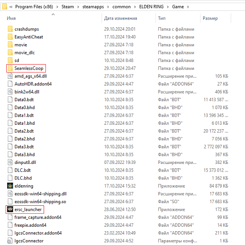
Task: Navigate to steamapps in the breadcrumb
Action: [x=93, y=7]
